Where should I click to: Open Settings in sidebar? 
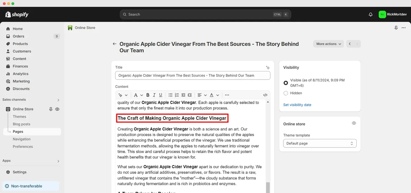[19, 172]
